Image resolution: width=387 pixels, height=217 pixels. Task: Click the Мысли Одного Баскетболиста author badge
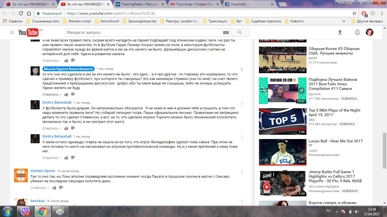pyautogui.click(x=68, y=69)
